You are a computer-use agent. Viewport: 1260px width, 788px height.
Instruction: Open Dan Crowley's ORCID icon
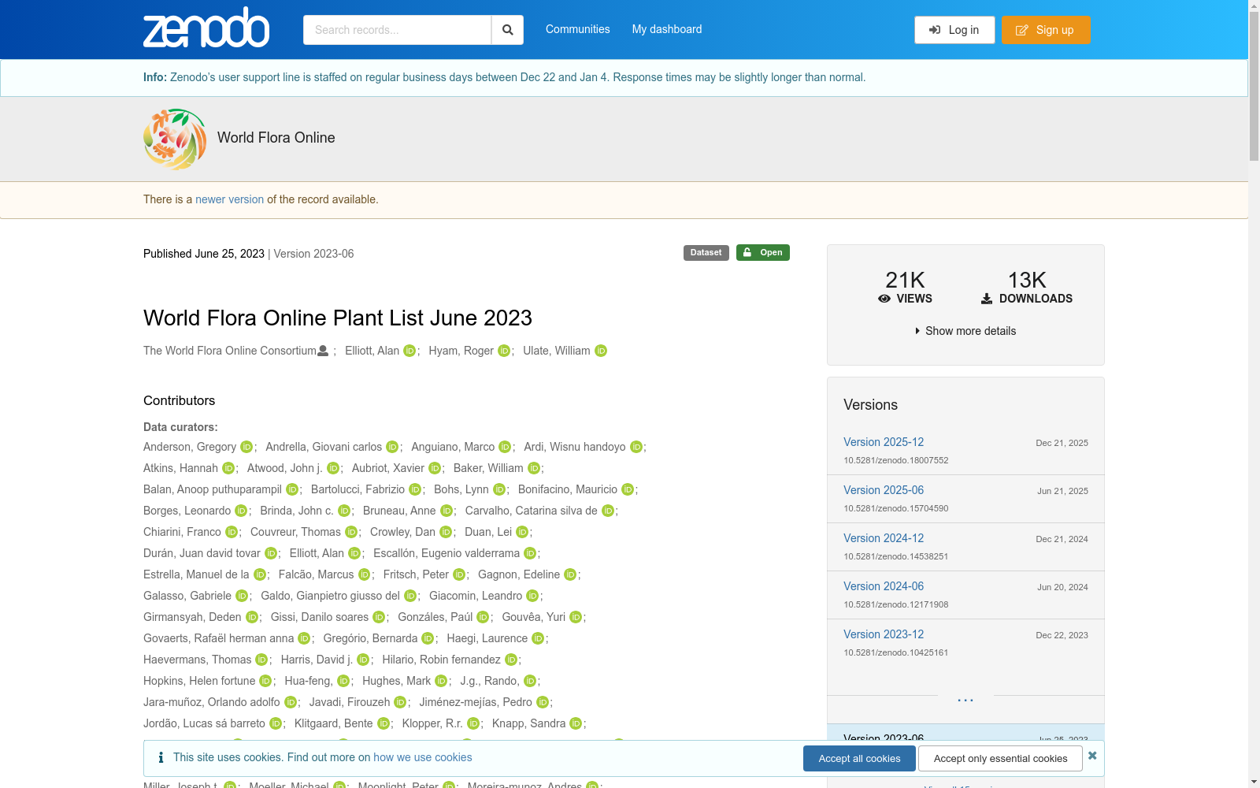click(x=446, y=532)
